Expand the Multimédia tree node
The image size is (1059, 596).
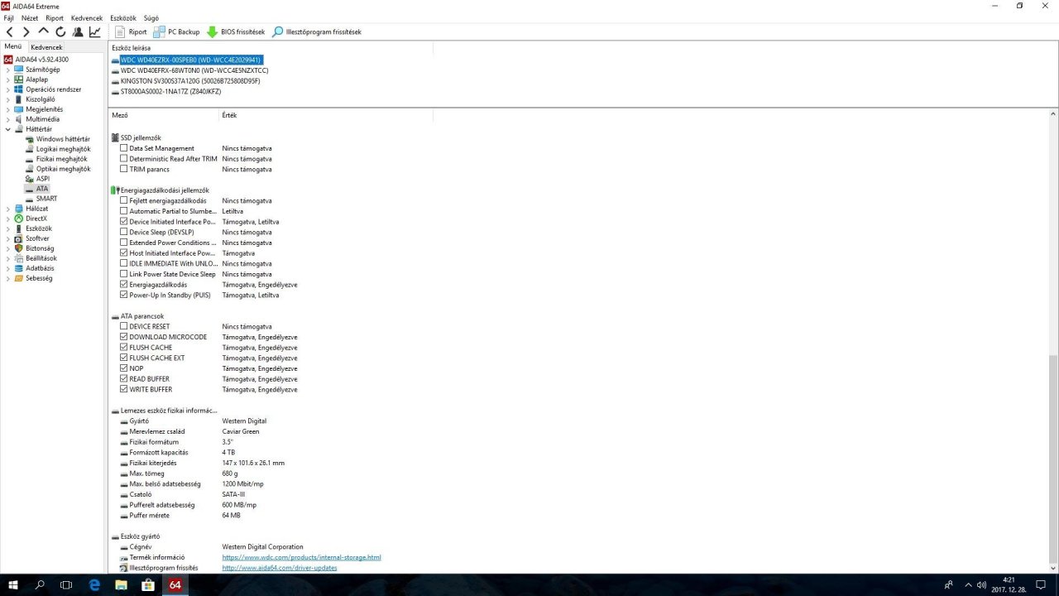8,119
